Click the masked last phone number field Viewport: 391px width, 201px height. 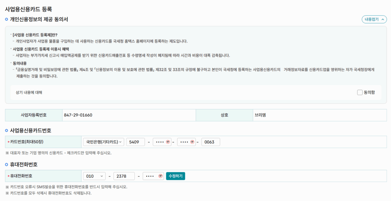pyautogui.click(x=153, y=176)
